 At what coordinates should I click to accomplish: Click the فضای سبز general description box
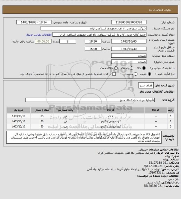point(146,86)
